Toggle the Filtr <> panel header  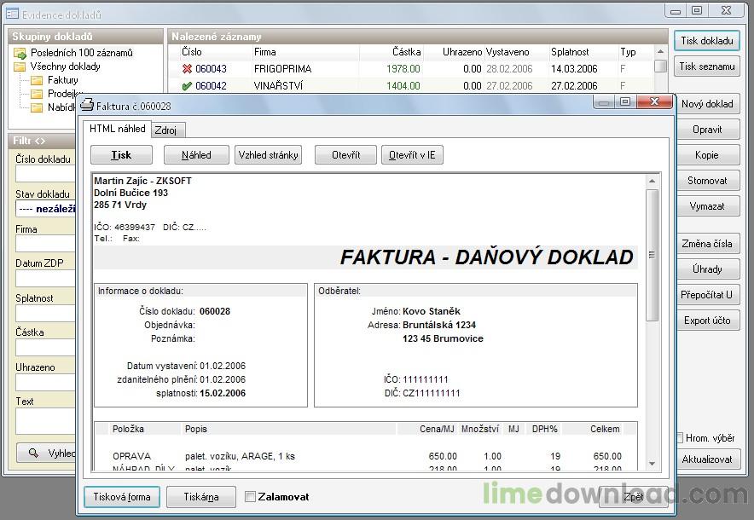click(42, 141)
